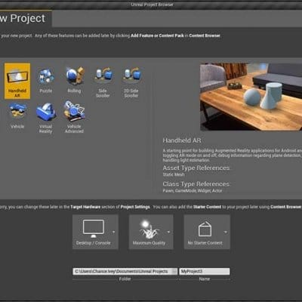Click 'Add Feature or Content Pack' text
This screenshot has height=302, width=302.
157,35
